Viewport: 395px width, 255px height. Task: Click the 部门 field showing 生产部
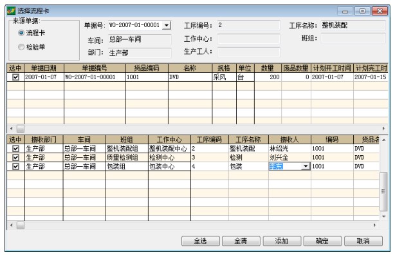pyautogui.click(x=140, y=53)
